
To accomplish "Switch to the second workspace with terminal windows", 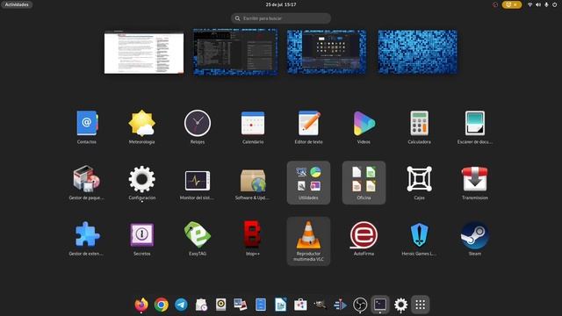I will (235, 53).
